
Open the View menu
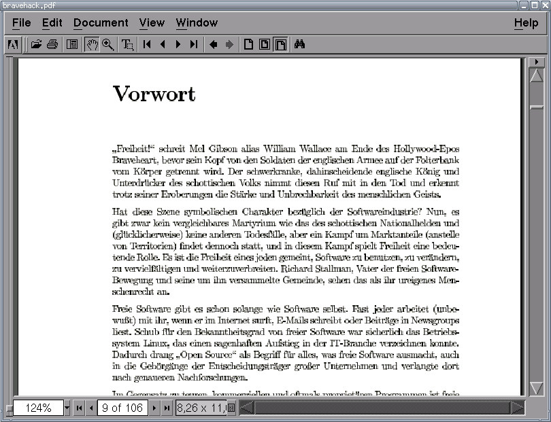[x=152, y=23]
